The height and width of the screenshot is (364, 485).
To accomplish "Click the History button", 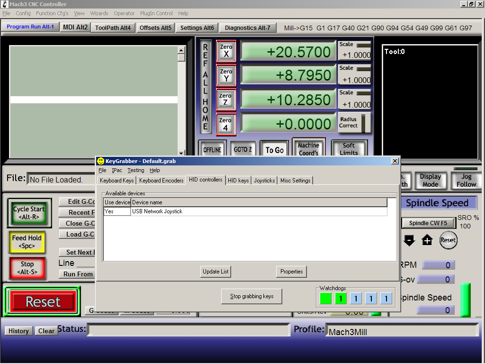I will tap(18, 331).
